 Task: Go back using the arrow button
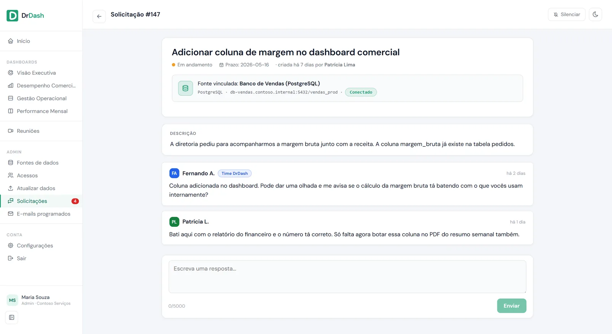(99, 16)
